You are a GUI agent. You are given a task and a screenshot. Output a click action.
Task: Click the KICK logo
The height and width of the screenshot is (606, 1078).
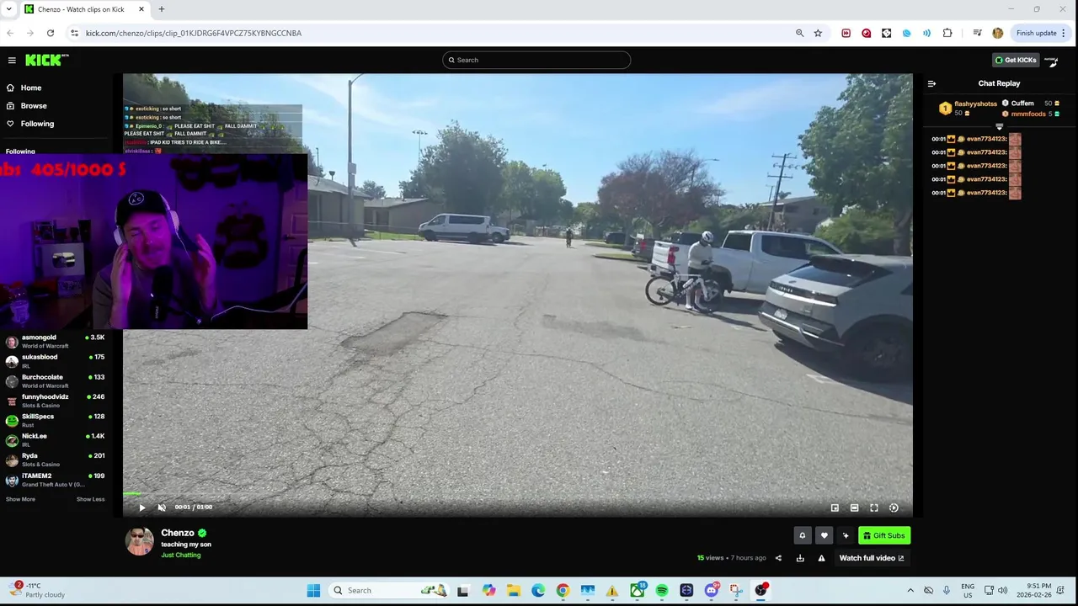[x=46, y=60]
